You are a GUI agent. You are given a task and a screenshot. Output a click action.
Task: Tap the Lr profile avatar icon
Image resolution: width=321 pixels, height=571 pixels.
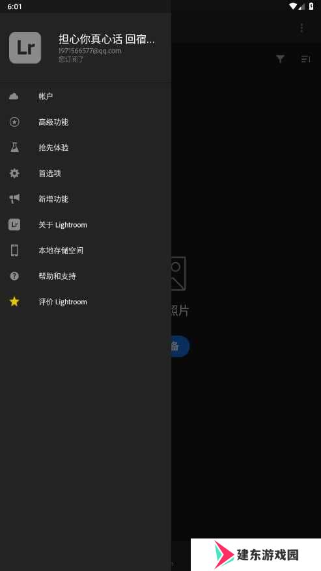(25, 47)
